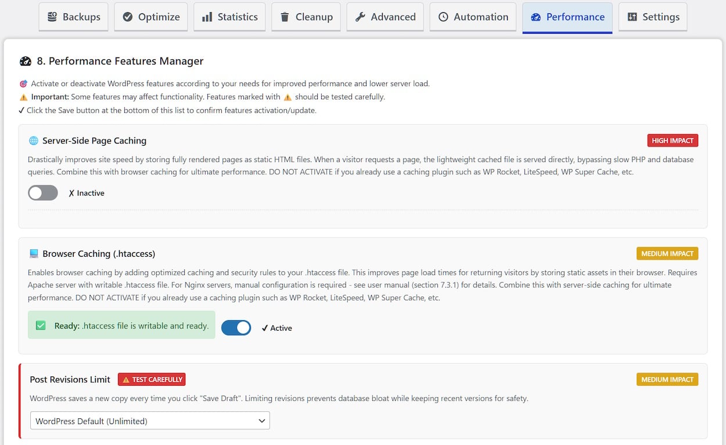
Task: Click the Automation clock icon
Action: 443,17
